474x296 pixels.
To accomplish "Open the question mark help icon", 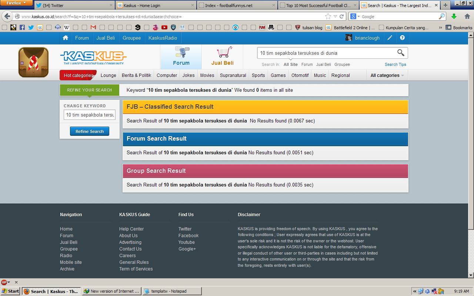I will 402,38.
